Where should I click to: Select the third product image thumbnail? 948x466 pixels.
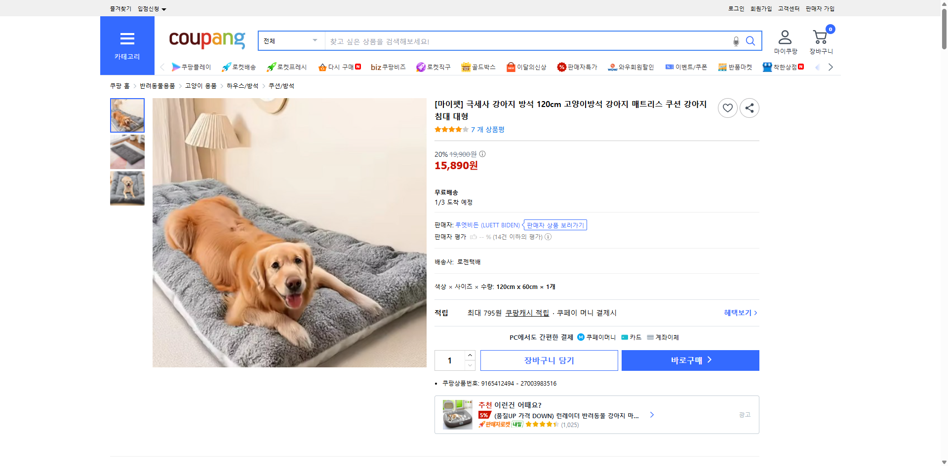(x=127, y=188)
